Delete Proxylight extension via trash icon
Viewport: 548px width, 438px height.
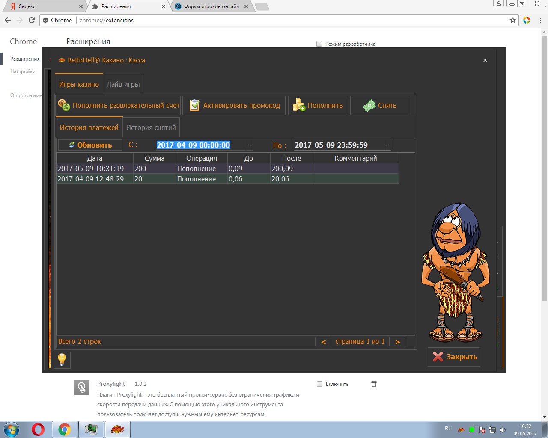(374, 384)
